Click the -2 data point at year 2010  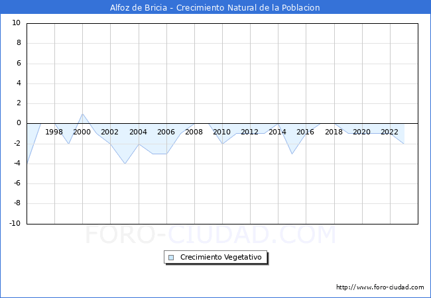coord(222,144)
